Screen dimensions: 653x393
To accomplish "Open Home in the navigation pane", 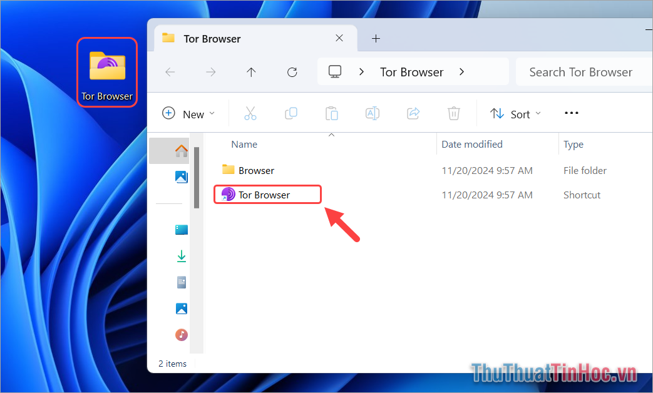I will [x=181, y=151].
